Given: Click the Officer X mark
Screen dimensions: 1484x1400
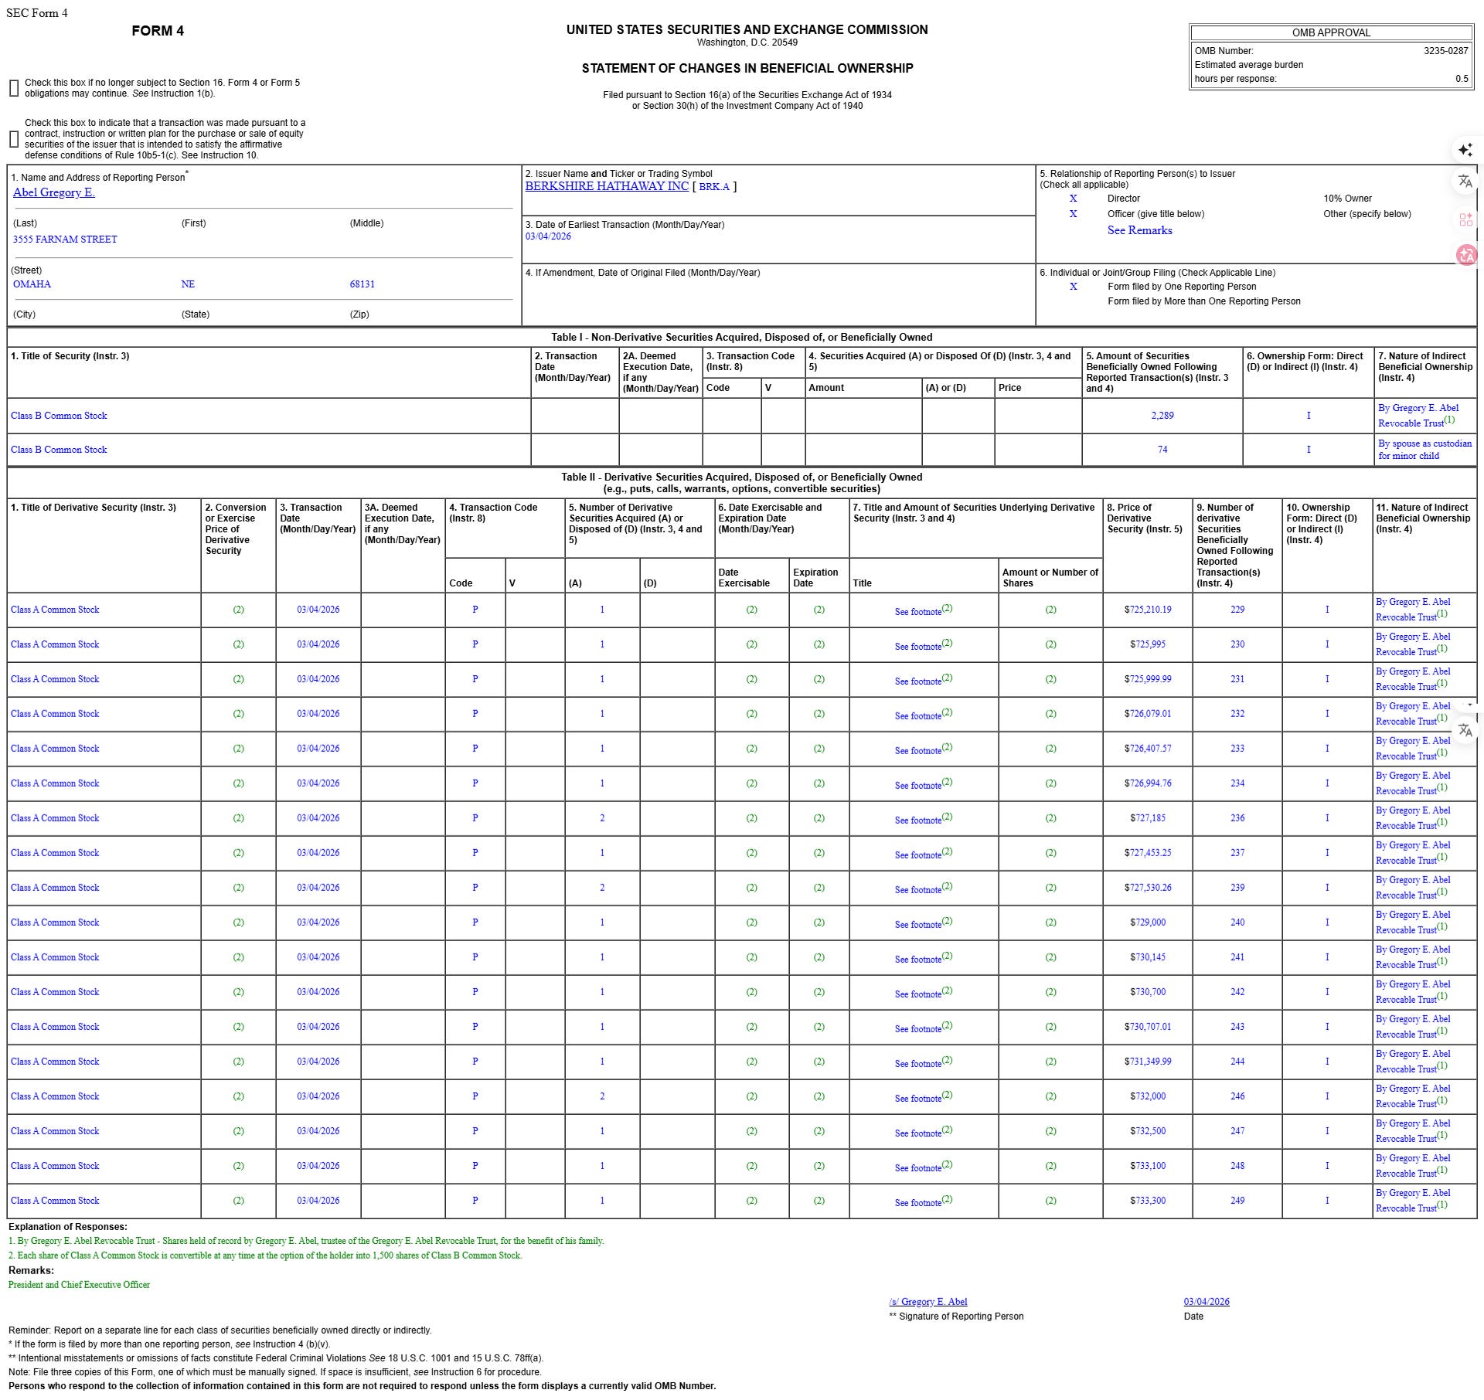Looking at the screenshot, I should click(1073, 214).
